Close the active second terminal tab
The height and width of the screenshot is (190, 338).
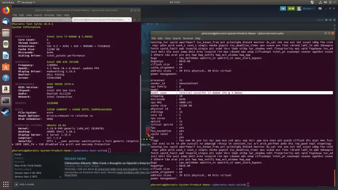tap(129, 20)
